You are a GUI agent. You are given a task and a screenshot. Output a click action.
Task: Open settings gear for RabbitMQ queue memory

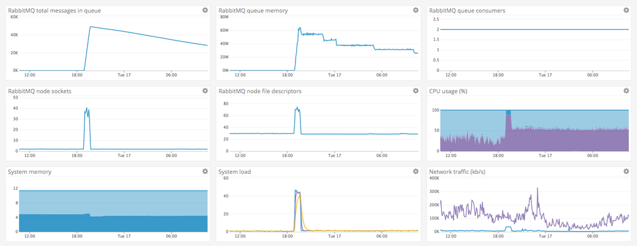(416, 10)
